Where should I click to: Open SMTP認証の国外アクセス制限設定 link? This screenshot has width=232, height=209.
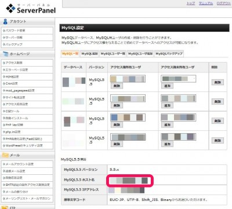click(x=27, y=185)
